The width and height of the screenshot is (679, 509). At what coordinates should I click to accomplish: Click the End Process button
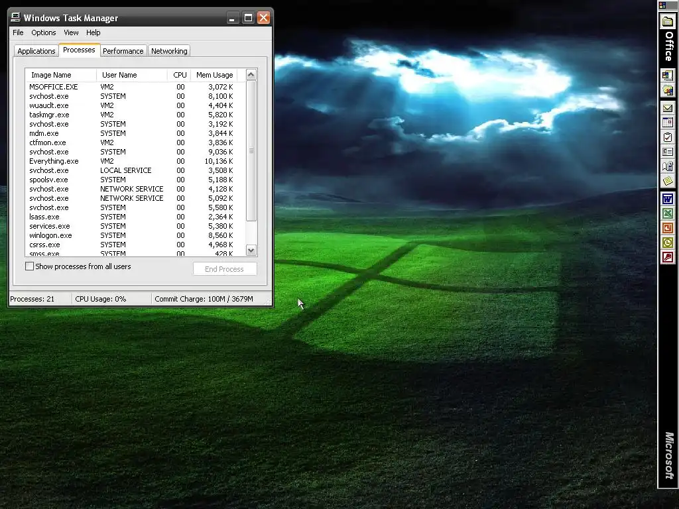(225, 269)
